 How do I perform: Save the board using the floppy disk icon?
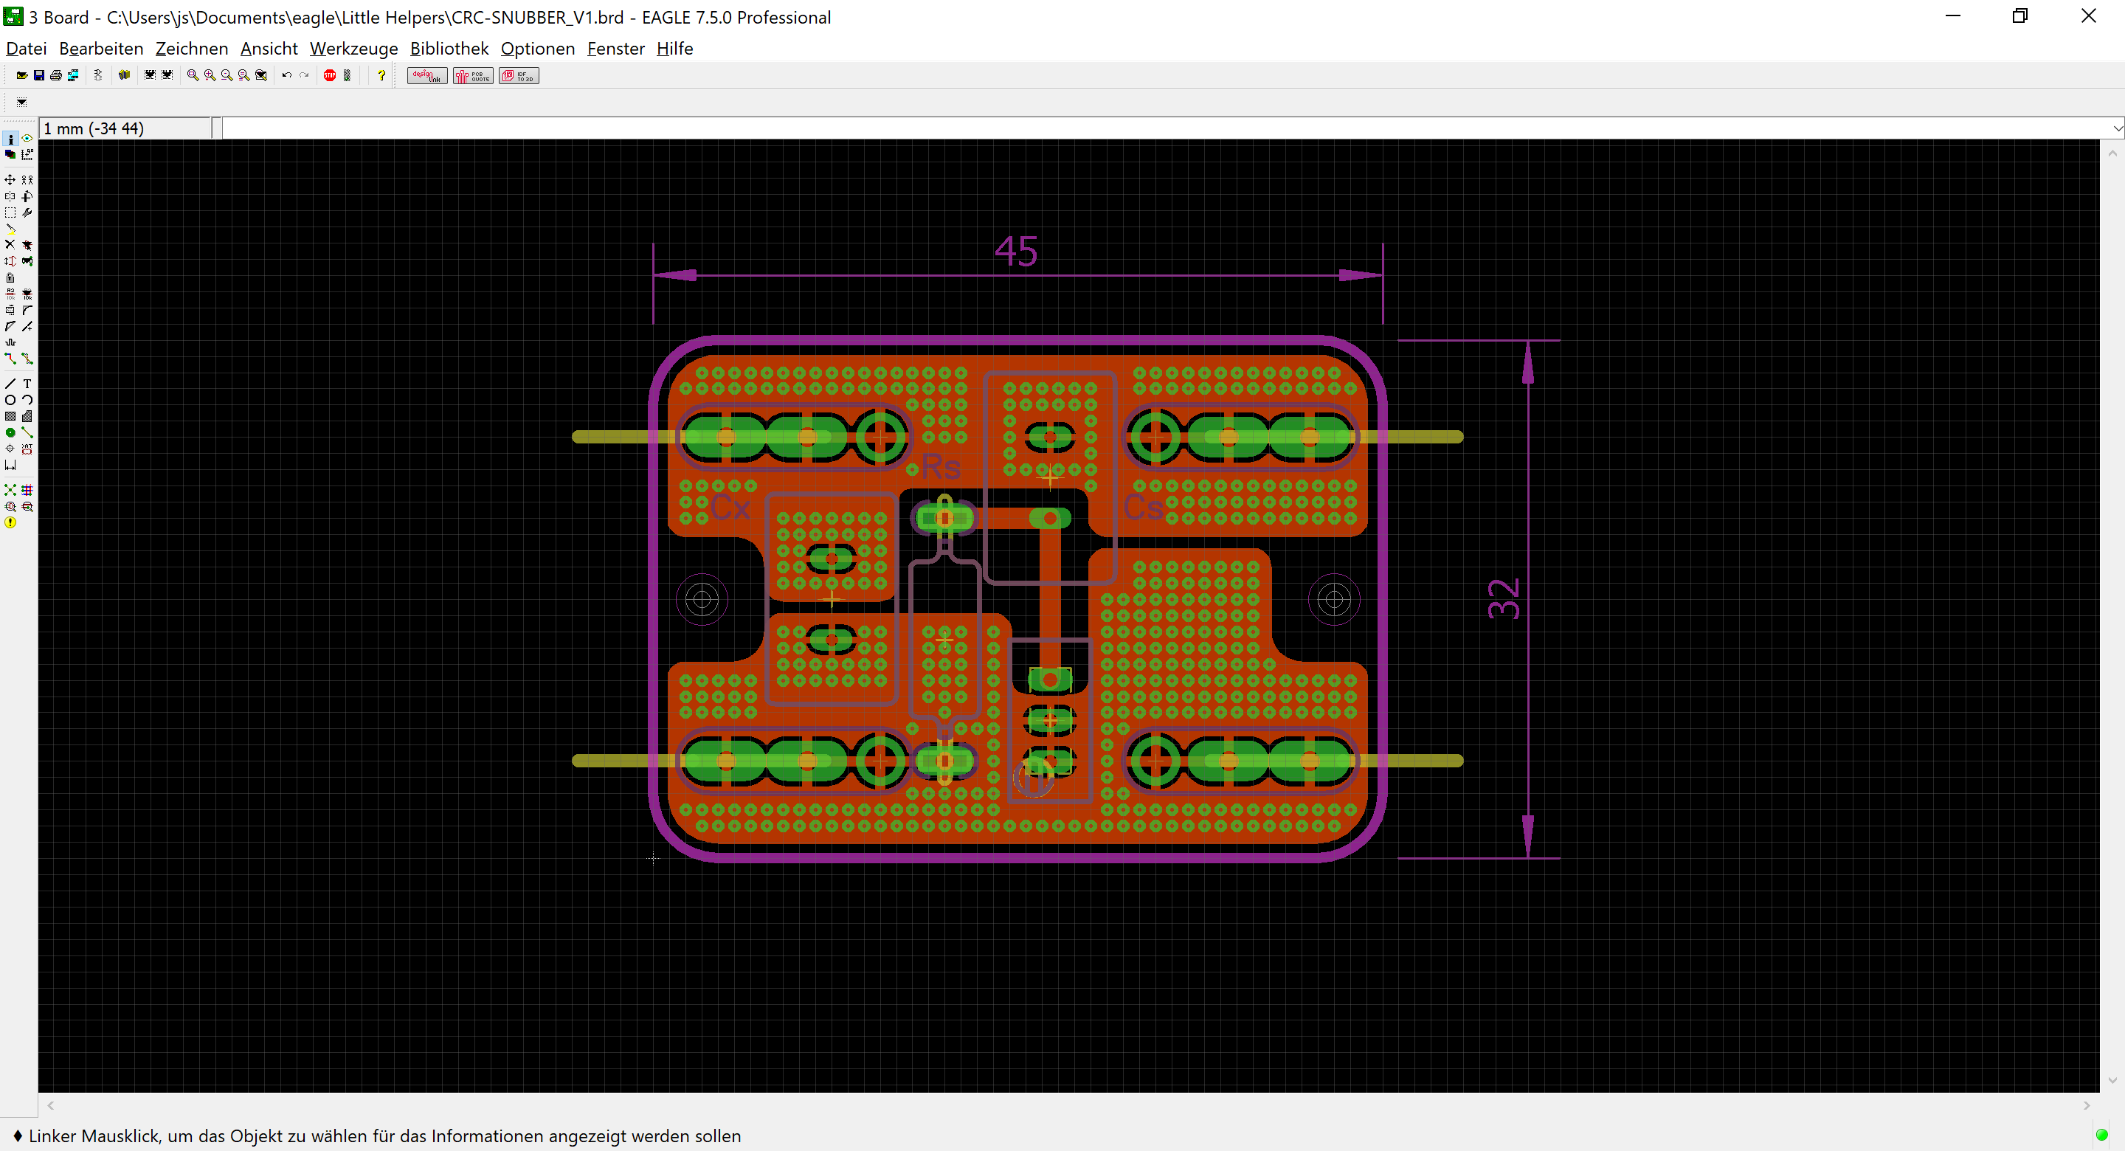coord(39,75)
